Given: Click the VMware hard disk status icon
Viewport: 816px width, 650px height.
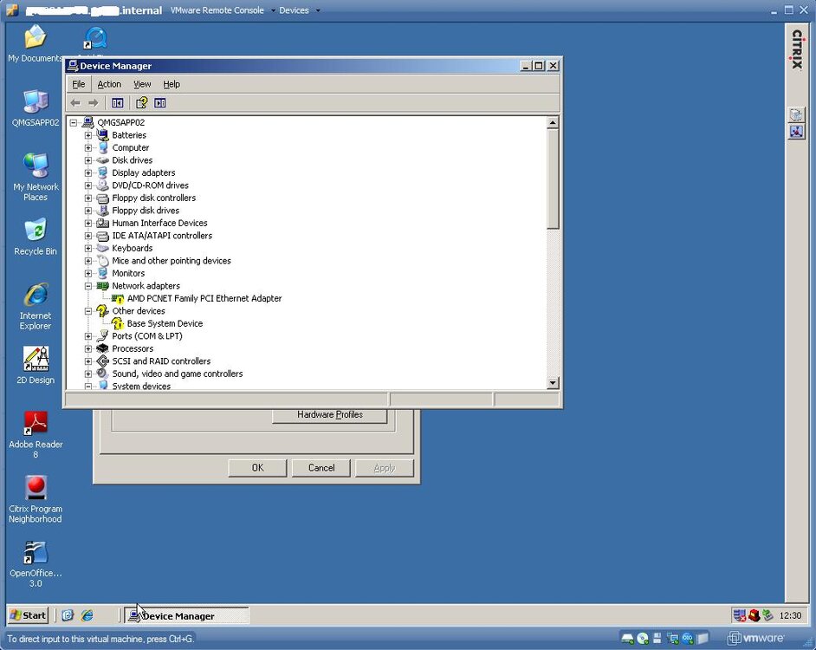Looking at the screenshot, I should pyautogui.click(x=628, y=639).
